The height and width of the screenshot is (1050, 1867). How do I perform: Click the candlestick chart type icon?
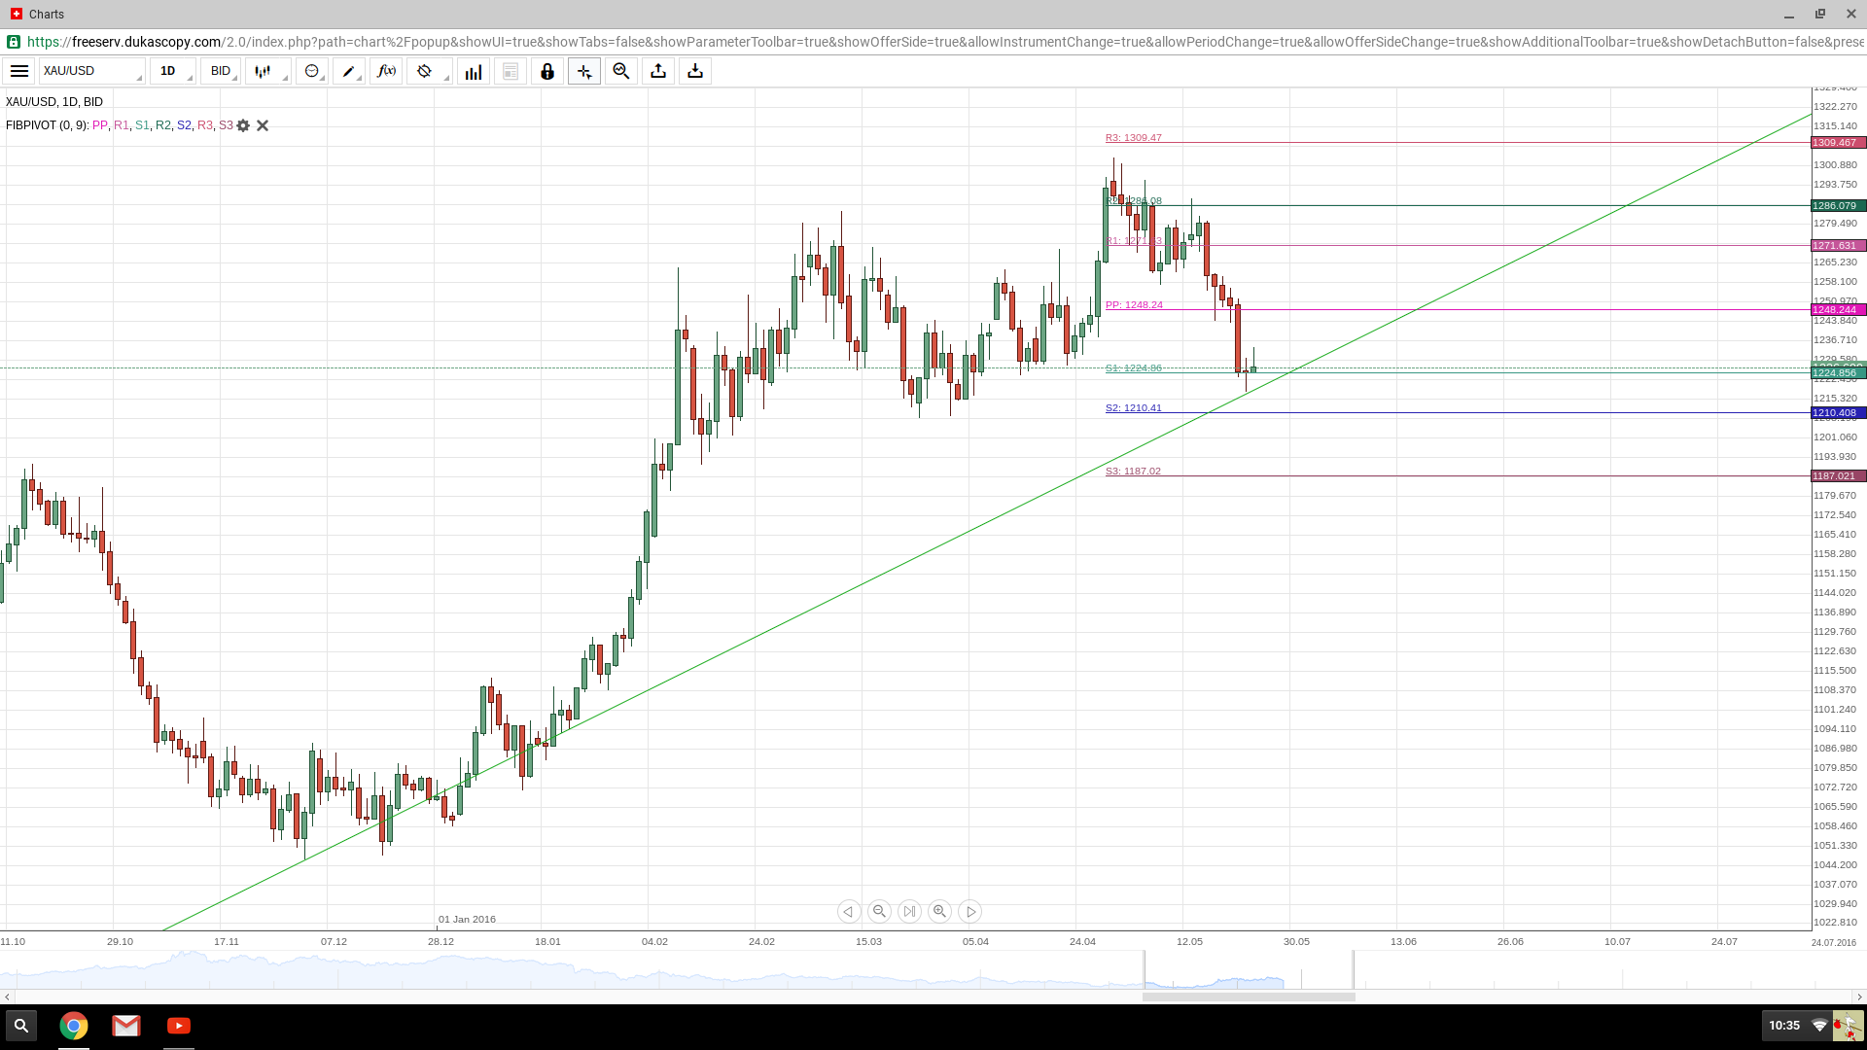264,71
